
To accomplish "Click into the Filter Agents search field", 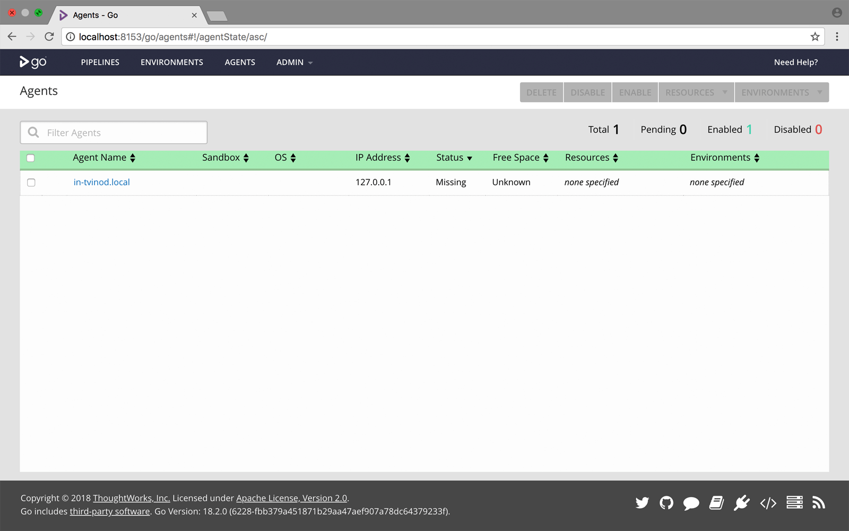I will pos(114,132).
